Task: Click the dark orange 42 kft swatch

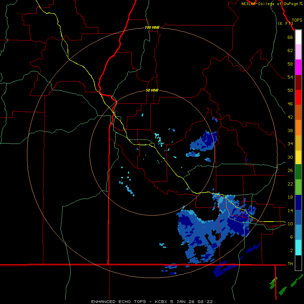Action: tap(298, 112)
